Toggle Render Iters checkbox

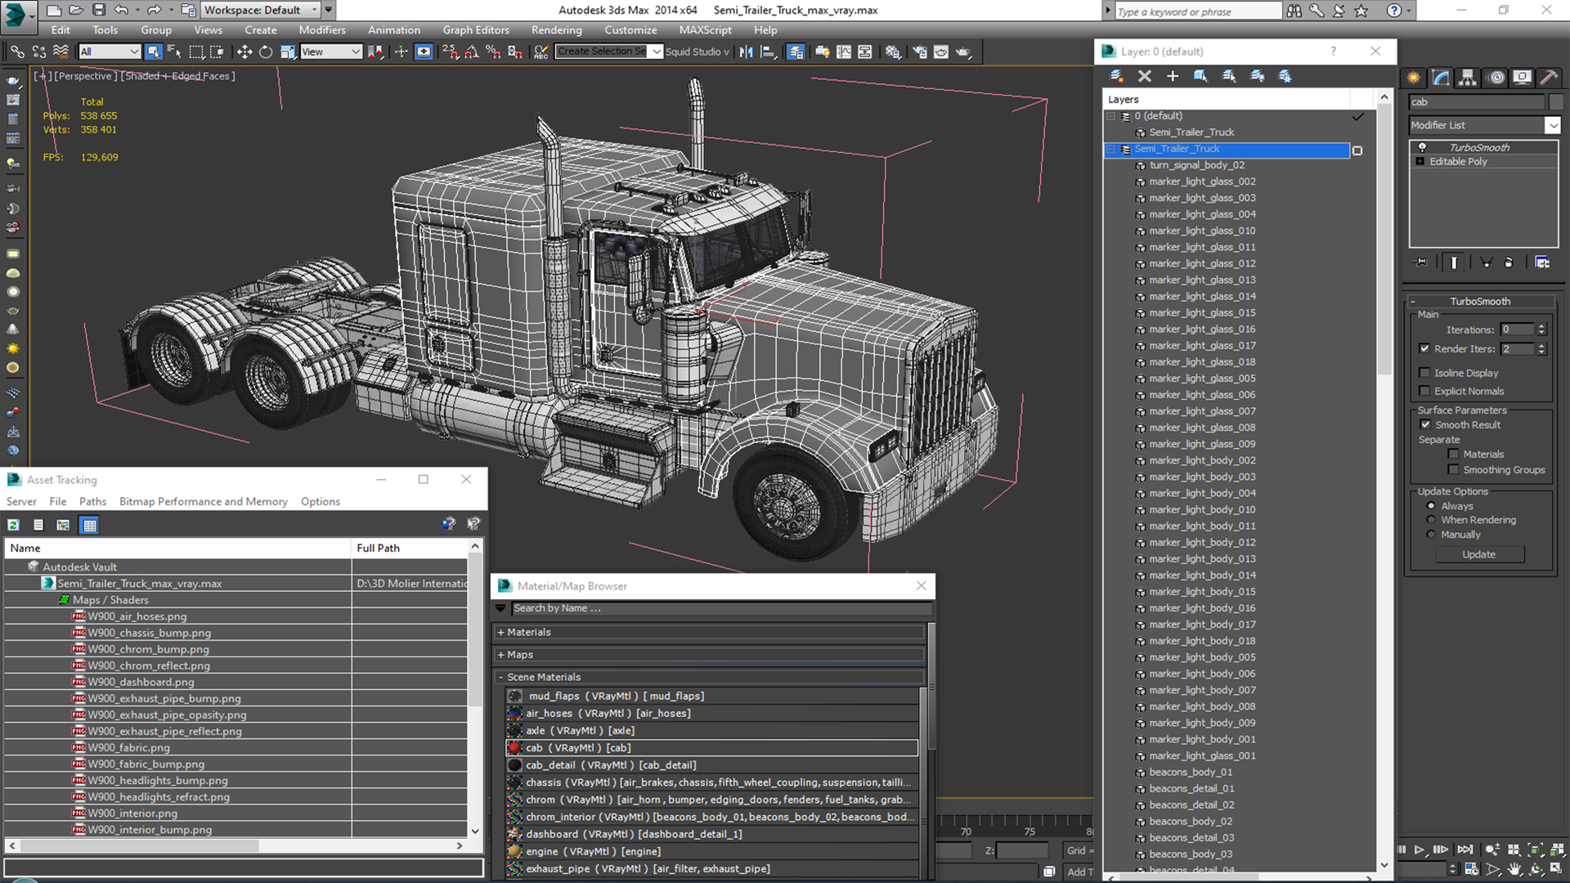1424,348
